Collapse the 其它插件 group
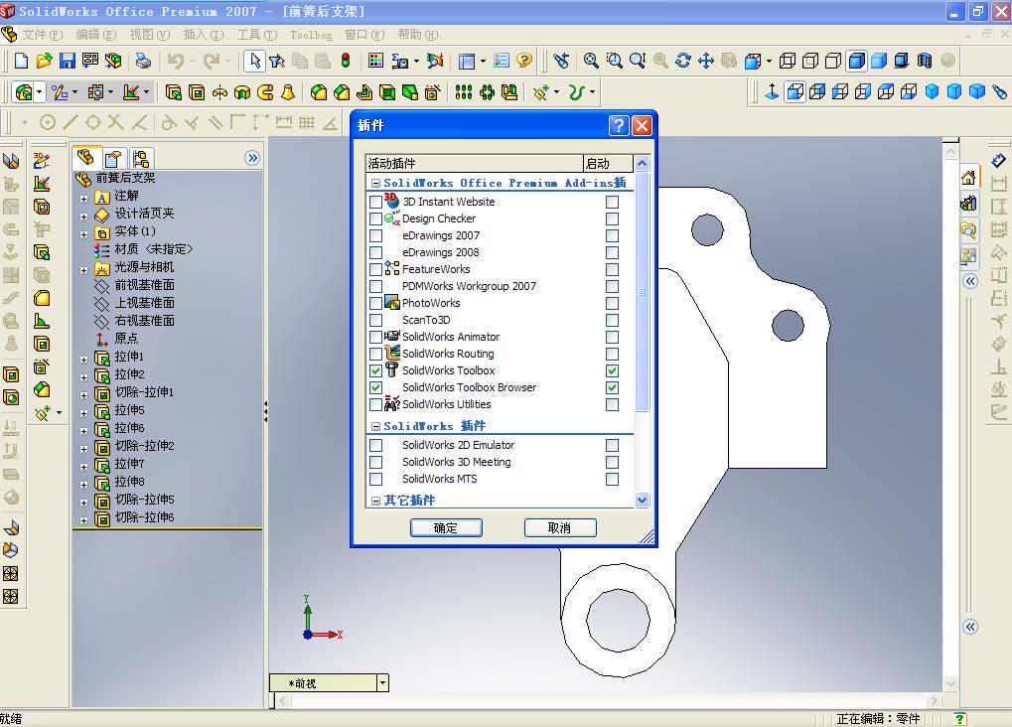The width and height of the screenshot is (1012, 727). point(375,501)
